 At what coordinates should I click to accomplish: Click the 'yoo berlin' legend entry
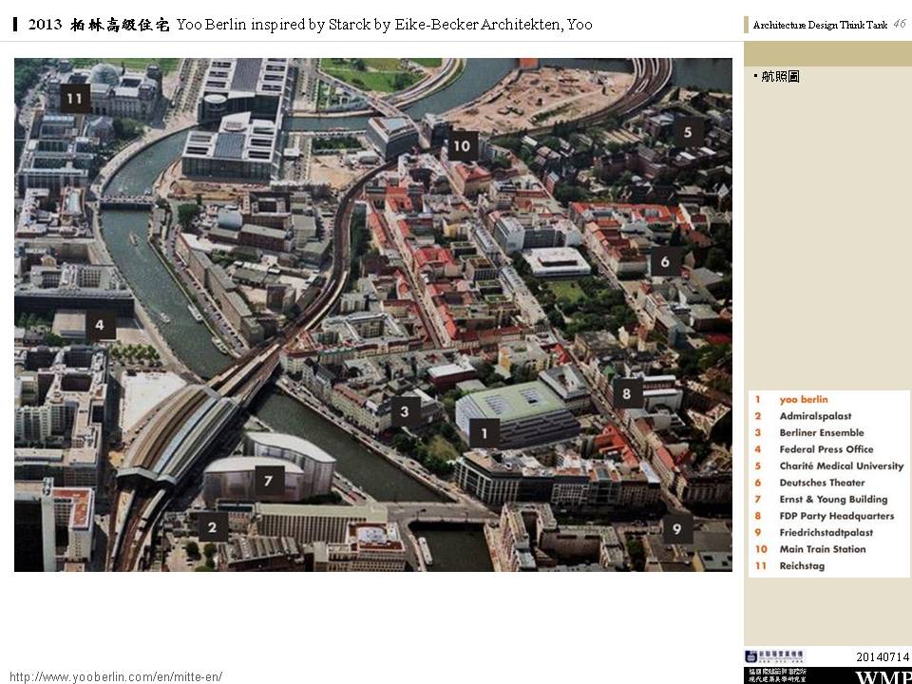(x=803, y=400)
